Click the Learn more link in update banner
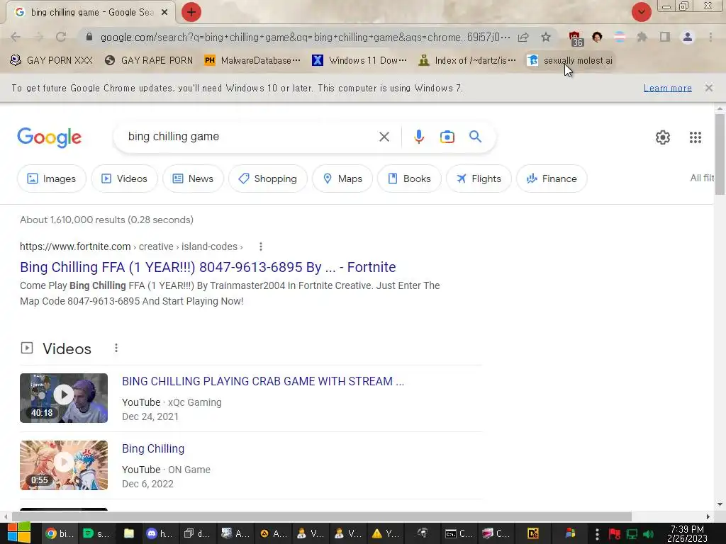Viewport: 726px width, 544px height. tap(667, 88)
